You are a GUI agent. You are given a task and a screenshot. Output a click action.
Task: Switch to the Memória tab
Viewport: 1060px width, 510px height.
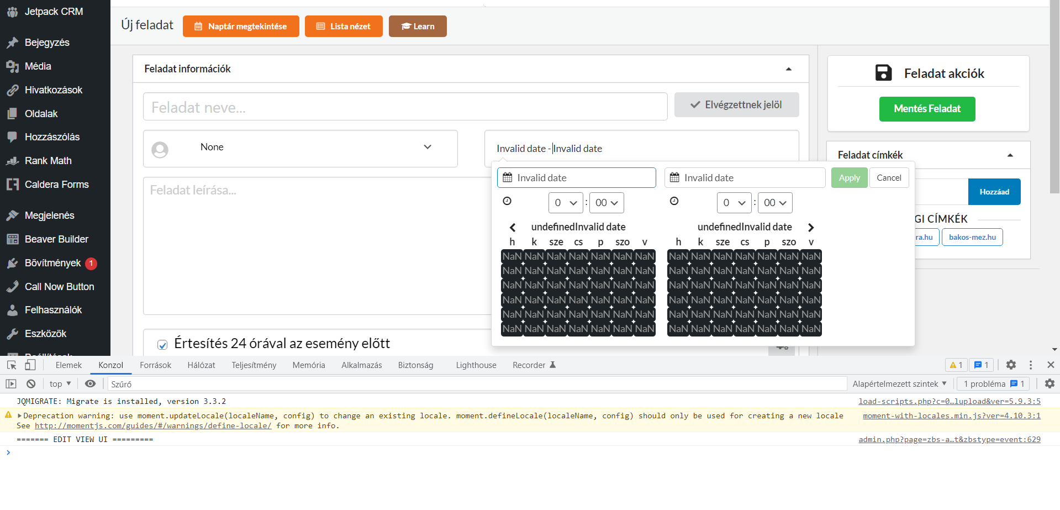tap(309, 365)
